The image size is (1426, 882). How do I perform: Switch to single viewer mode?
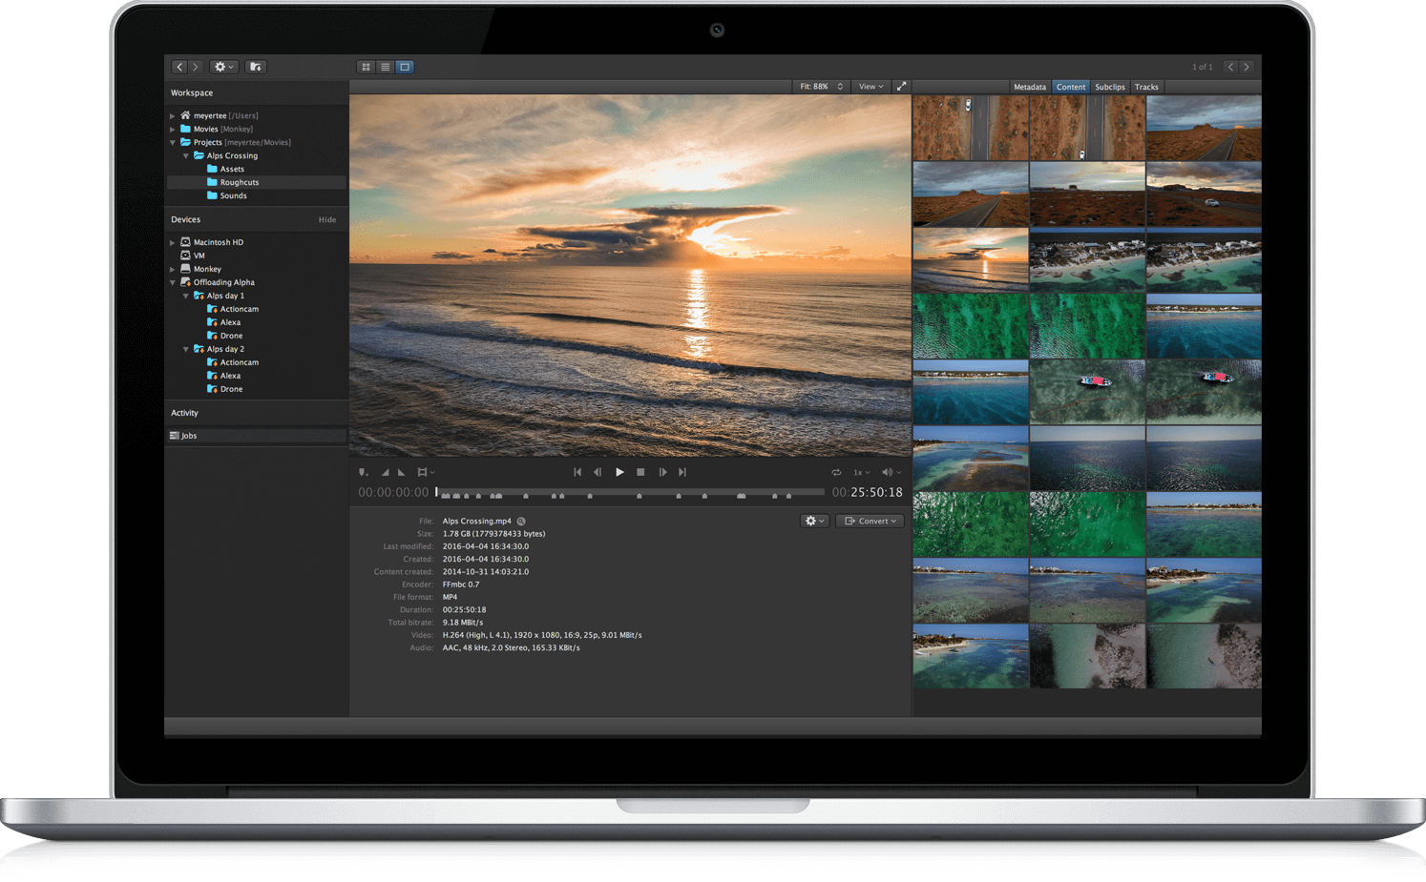coord(405,67)
